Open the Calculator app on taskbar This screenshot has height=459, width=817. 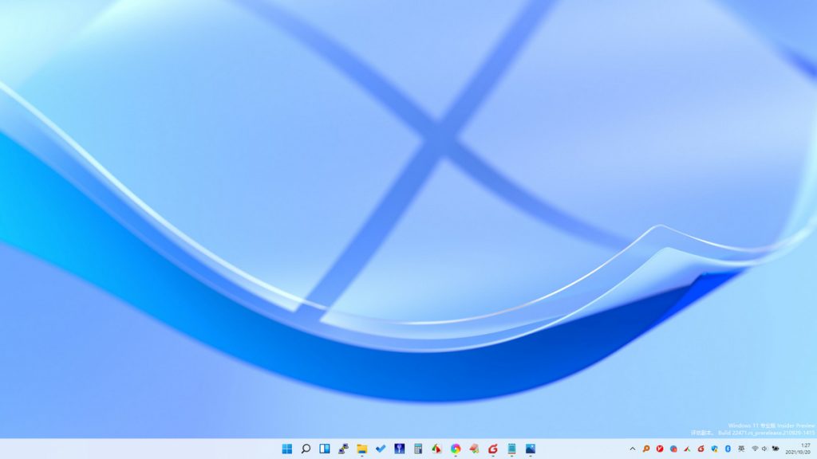(x=418, y=449)
